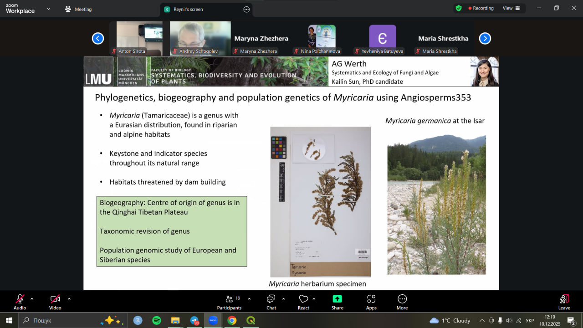Switch to the Meeting tab

[x=78, y=9]
